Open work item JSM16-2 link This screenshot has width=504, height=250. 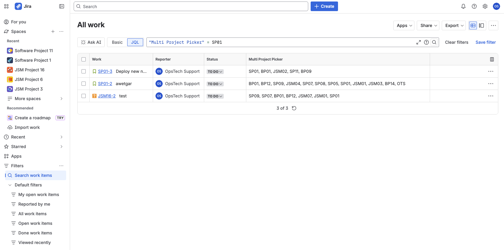click(x=107, y=96)
